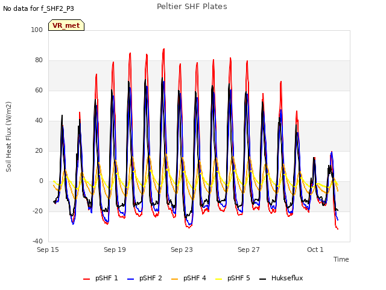Click the blue pSHF 2 legend marker

pyautogui.click(x=130, y=279)
